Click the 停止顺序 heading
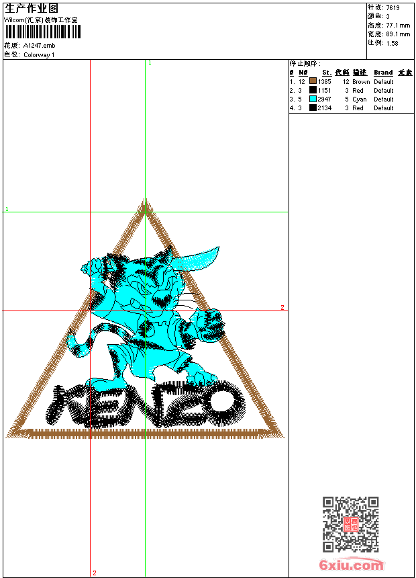 (x=305, y=64)
